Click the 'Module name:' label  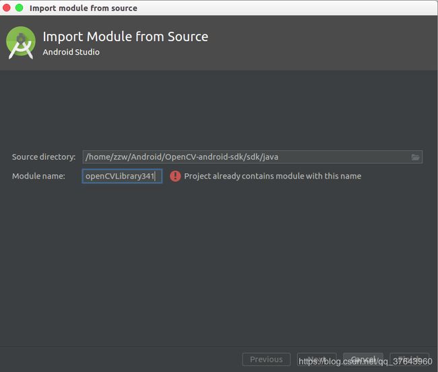(x=38, y=176)
